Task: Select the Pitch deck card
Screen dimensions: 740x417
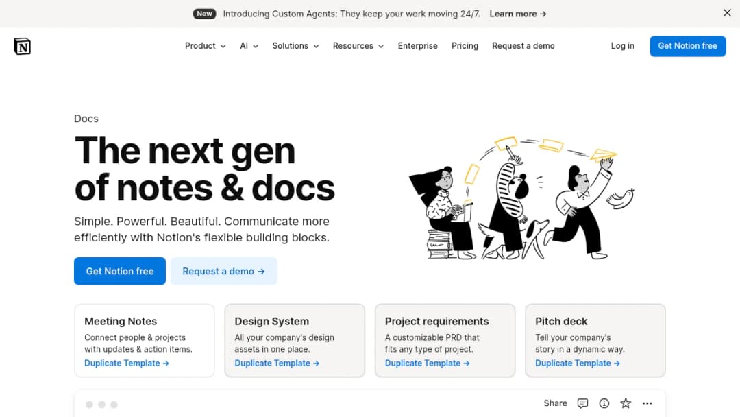Action: [595, 340]
